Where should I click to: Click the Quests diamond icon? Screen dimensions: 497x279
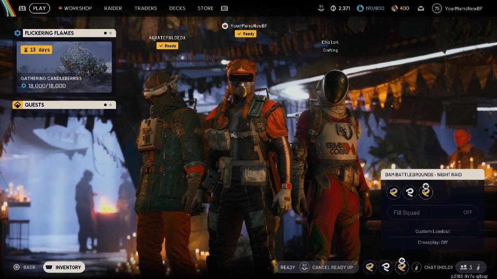17,105
